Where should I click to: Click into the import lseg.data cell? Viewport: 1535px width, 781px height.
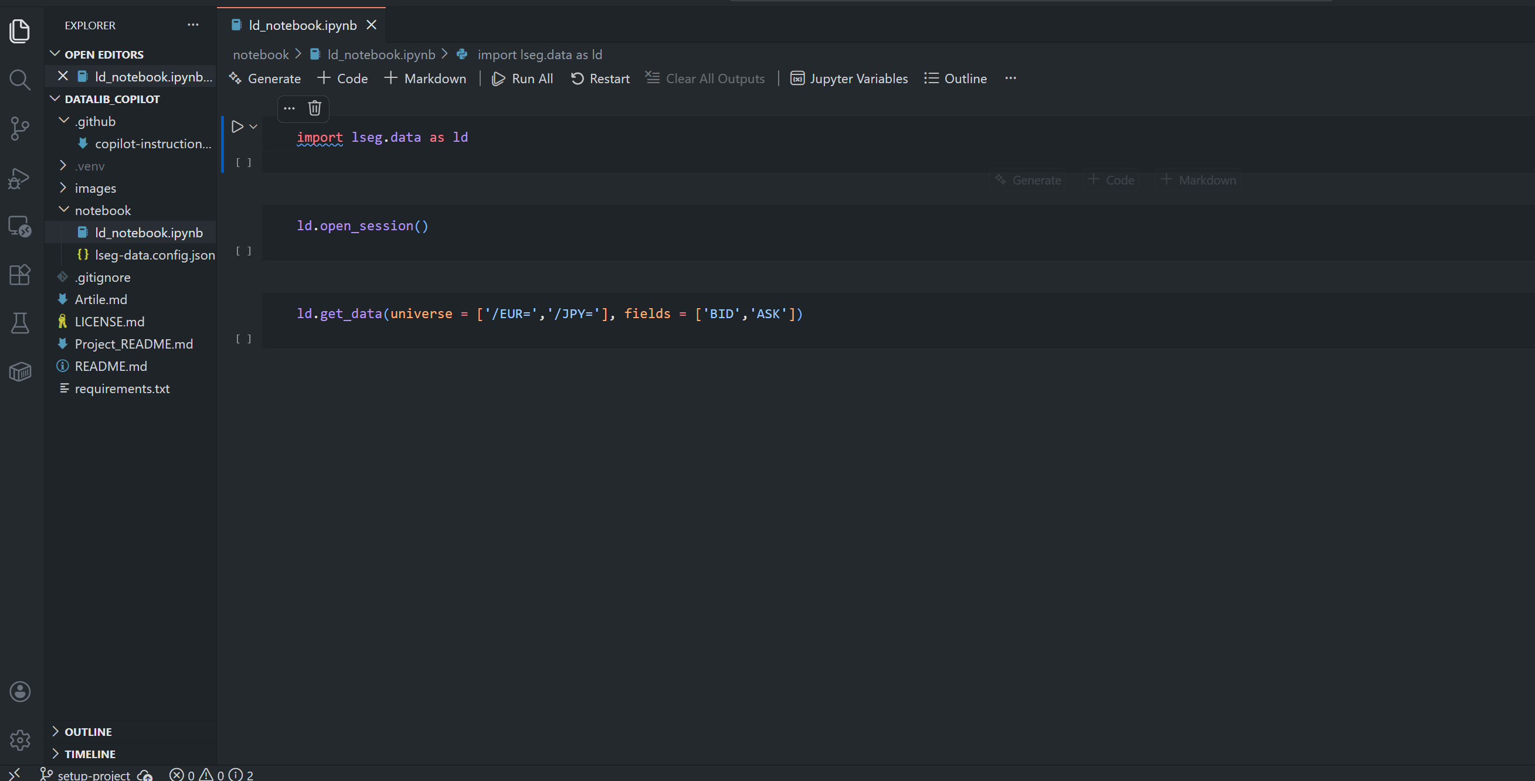[x=899, y=145]
